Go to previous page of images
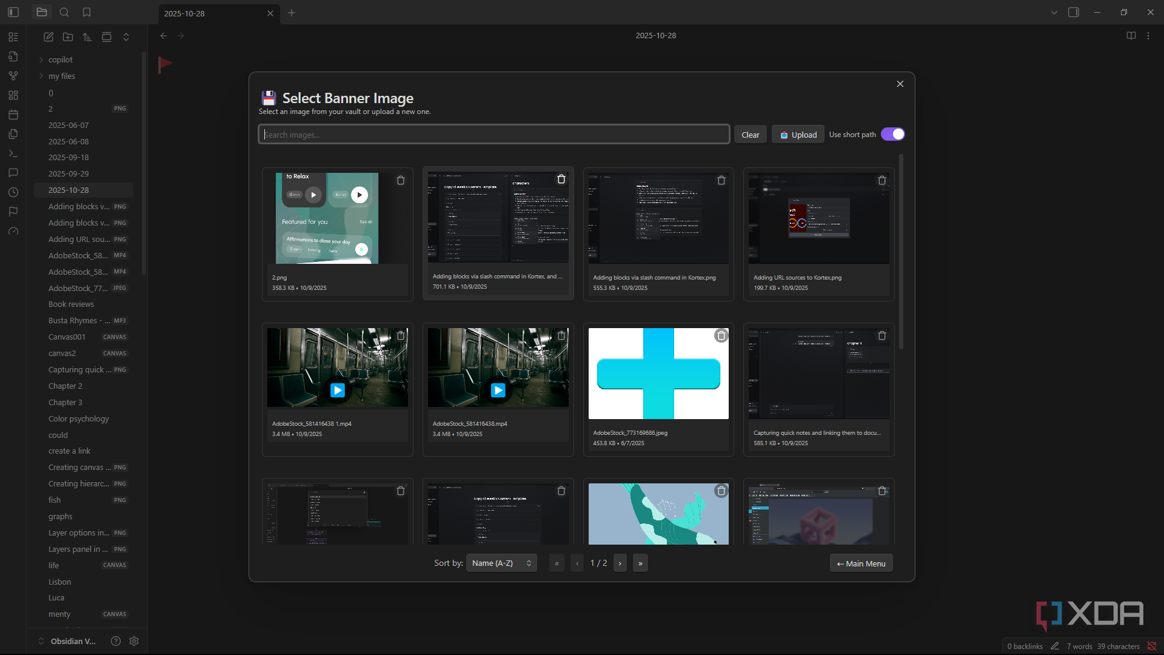1164x655 pixels. point(577,563)
